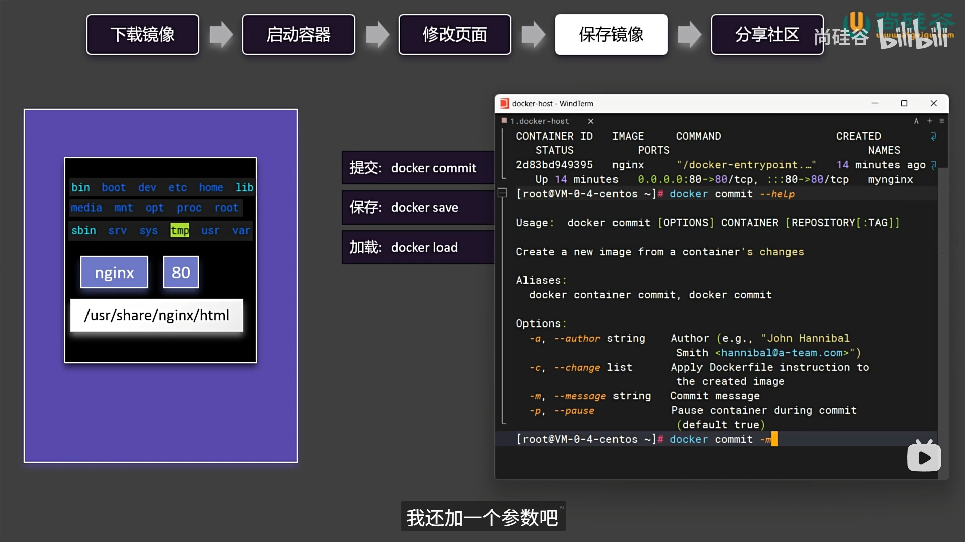The image size is (965, 542).
Task: Click the '--change' option in help text
Action: [577, 367]
